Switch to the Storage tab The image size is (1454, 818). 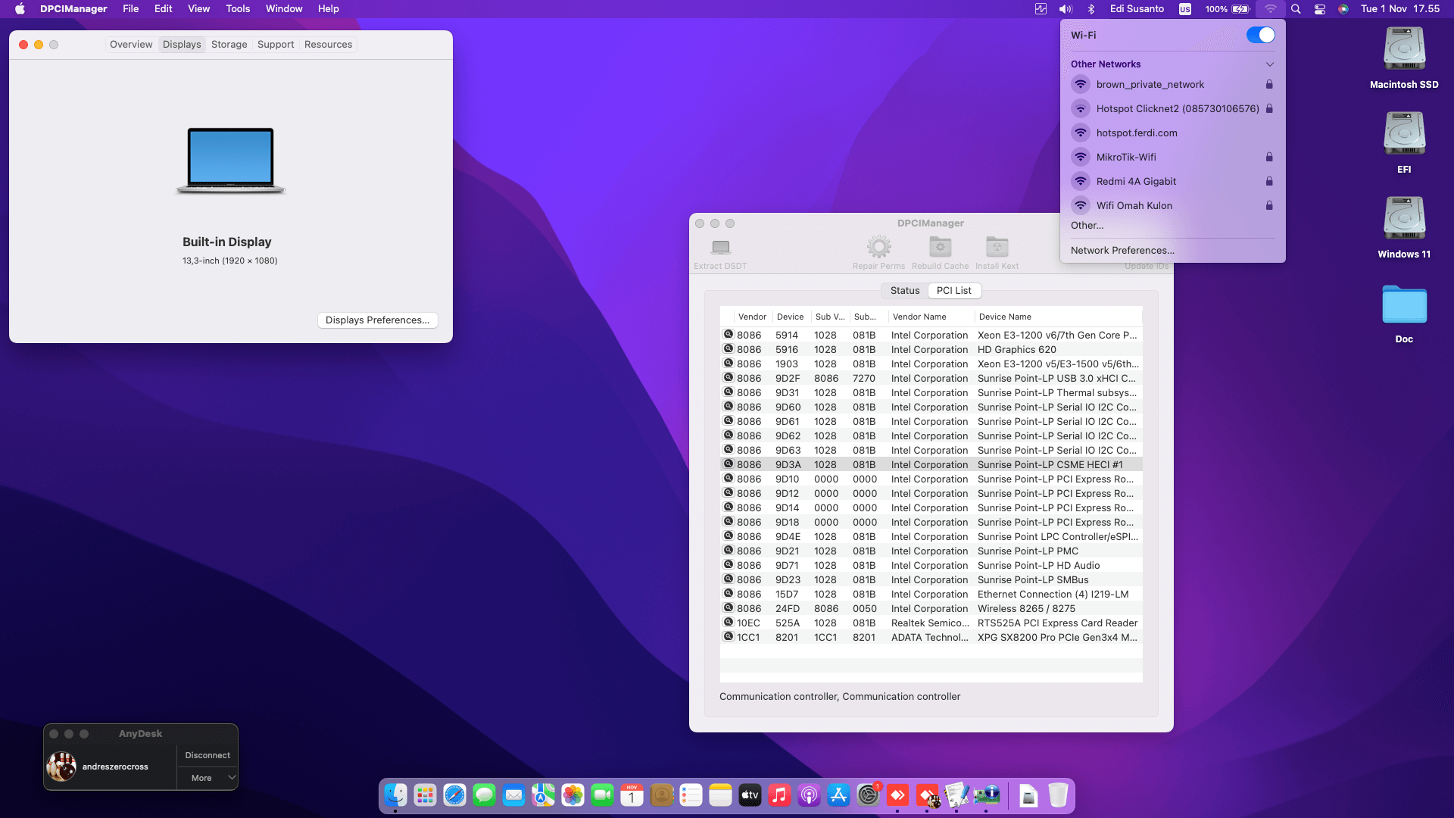click(x=229, y=45)
